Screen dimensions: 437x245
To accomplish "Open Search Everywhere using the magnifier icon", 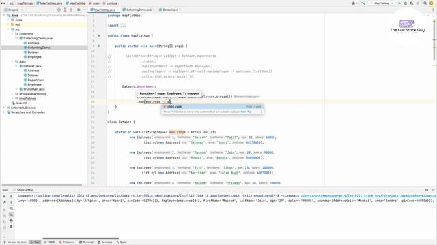I will click(425, 3).
